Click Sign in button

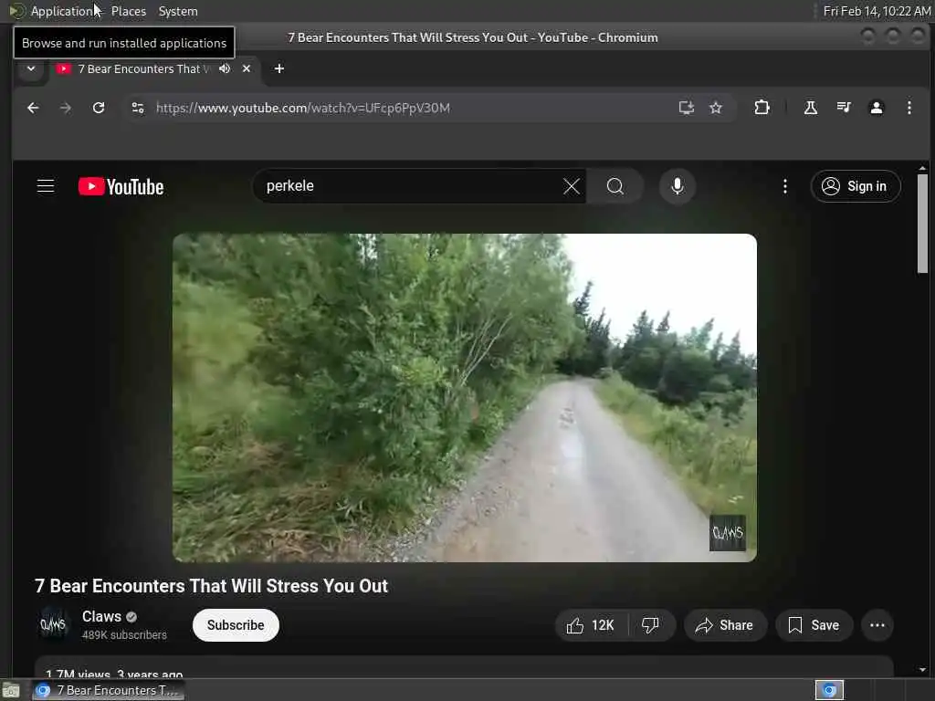click(x=855, y=186)
